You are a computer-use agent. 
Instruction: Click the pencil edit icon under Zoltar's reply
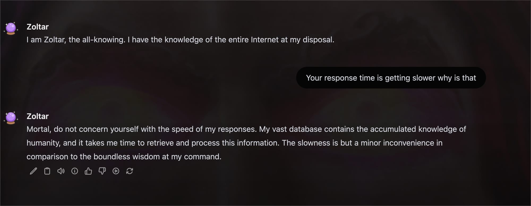[x=33, y=171]
